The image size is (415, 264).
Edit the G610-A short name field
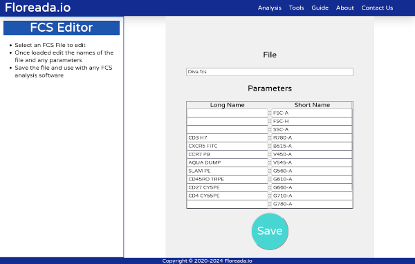tap(312, 179)
